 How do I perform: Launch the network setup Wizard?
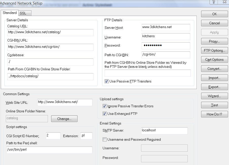pyautogui.click(x=214, y=96)
